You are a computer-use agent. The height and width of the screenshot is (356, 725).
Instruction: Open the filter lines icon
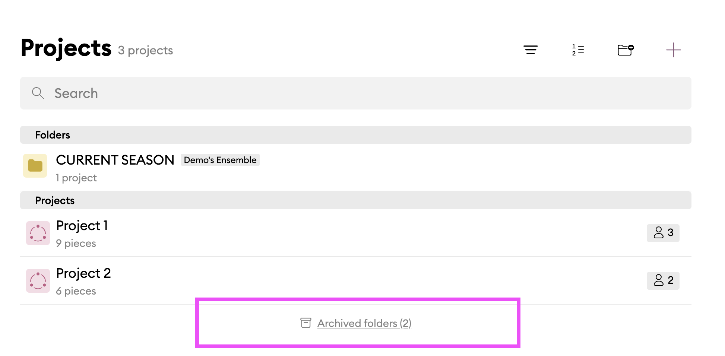point(530,50)
